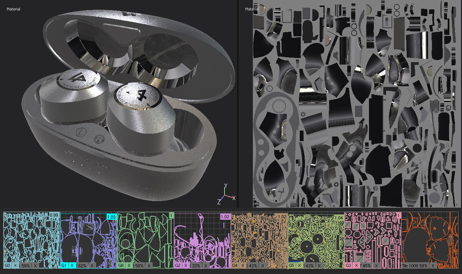Click the Tile 1008 59% label
This screenshot has width=462, height=274.
(x=415, y=266)
